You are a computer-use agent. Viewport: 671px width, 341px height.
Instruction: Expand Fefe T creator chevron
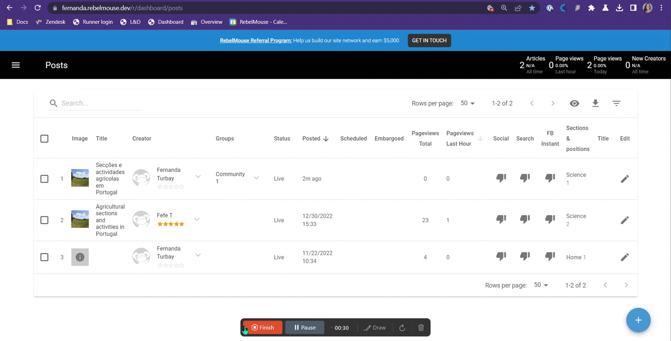[197, 220]
